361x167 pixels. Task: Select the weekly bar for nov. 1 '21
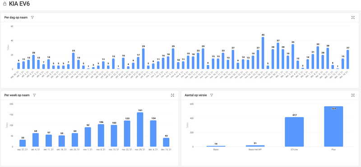[88, 137]
